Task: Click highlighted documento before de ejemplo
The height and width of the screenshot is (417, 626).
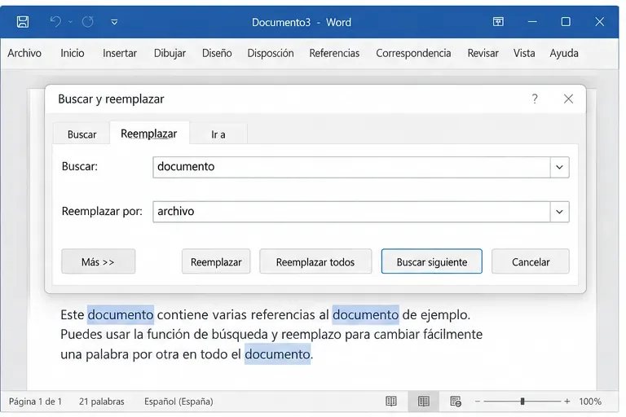Action: (x=366, y=315)
